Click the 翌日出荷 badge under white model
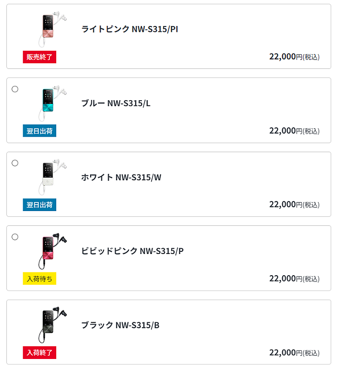Screen dimensions: 339x368 click(x=40, y=205)
